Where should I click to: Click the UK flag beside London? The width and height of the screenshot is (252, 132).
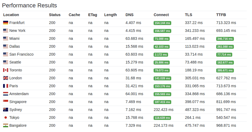[x=6, y=78]
